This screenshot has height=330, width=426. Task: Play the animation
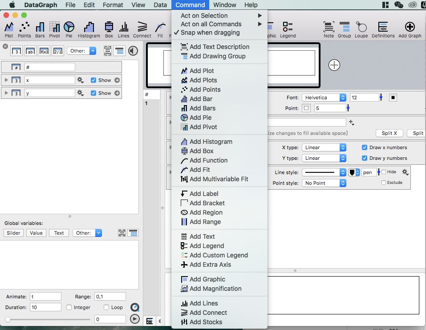(x=135, y=319)
